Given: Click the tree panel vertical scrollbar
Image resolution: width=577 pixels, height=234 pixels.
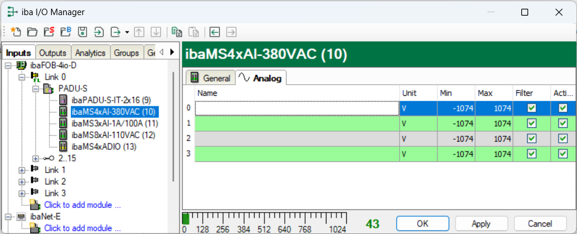Looking at the screenshot, I should [173, 126].
